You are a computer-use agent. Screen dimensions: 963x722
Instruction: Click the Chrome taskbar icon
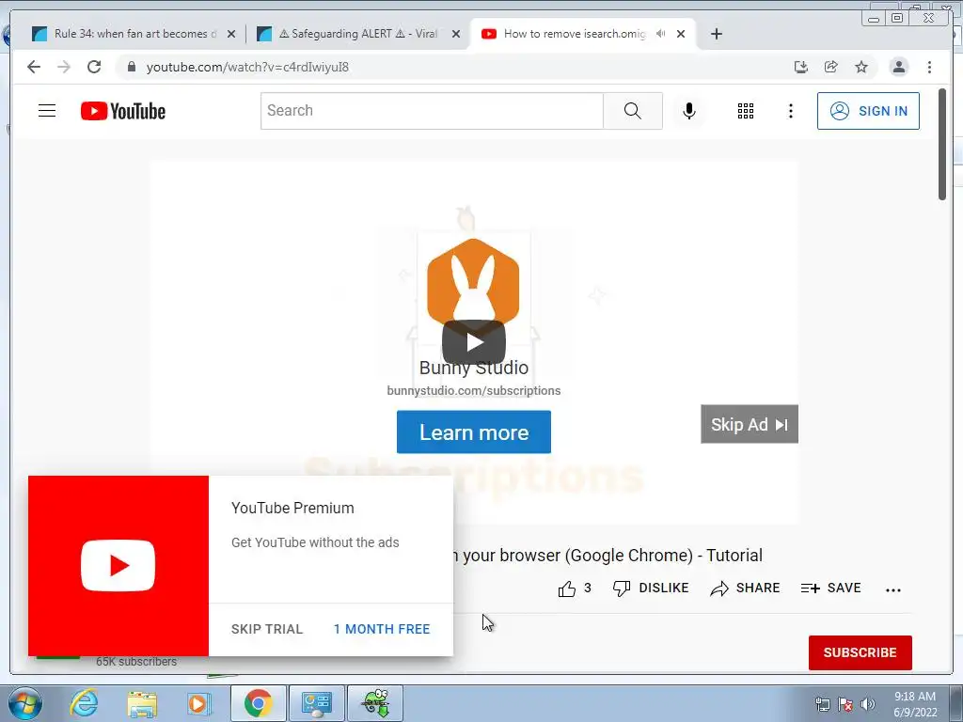(258, 703)
